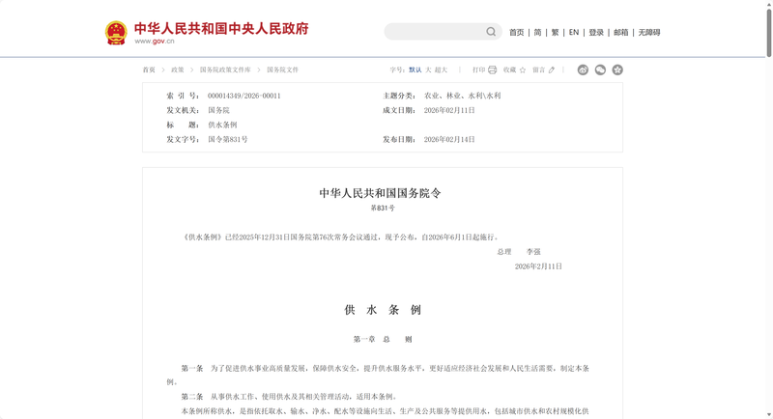
Task: Open the 首页 top navigation item
Action: coord(517,33)
